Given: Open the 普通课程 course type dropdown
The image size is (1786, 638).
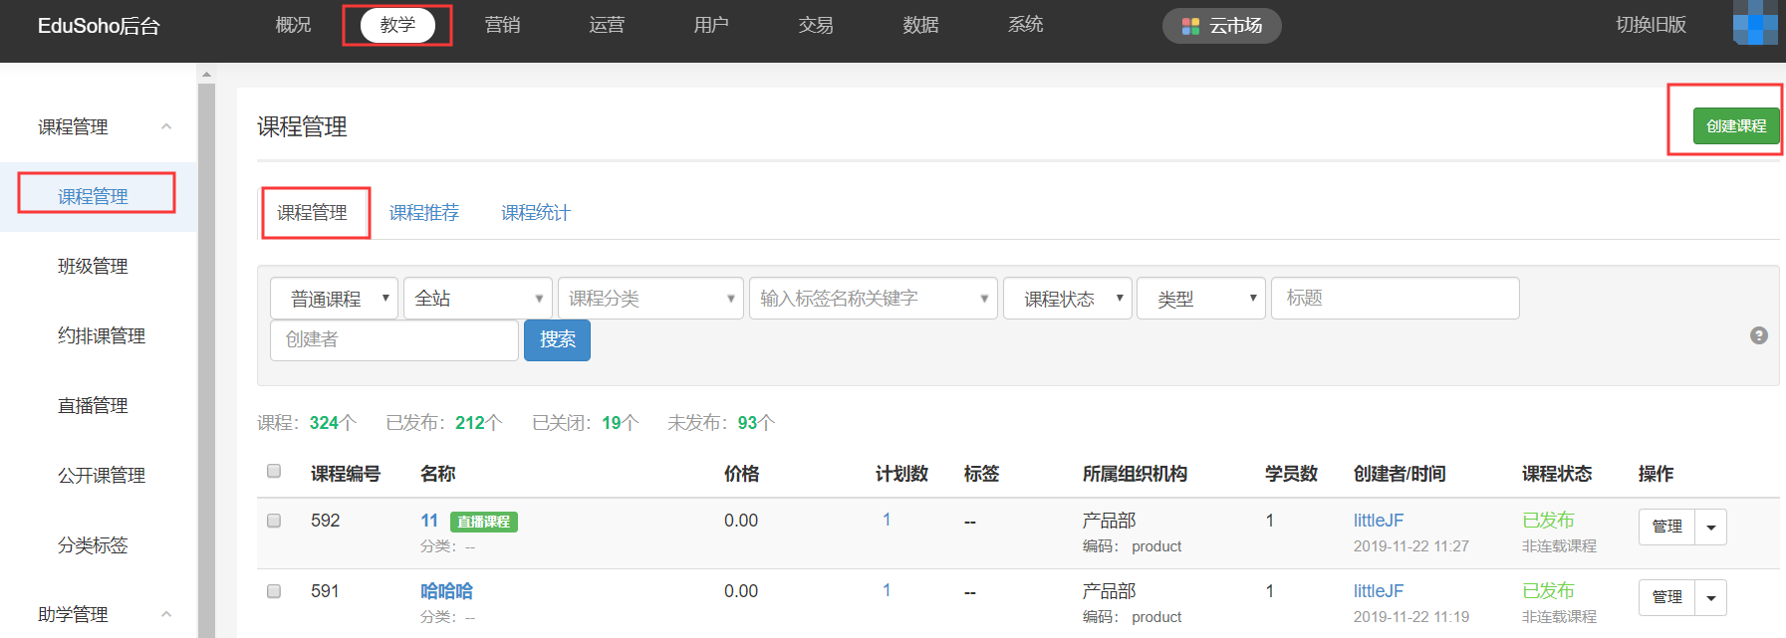Looking at the screenshot, I should 334,299.
